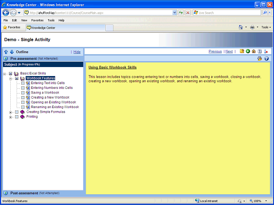274x205 pixels.
Task: Click the browser Back button
Action: 6,13
